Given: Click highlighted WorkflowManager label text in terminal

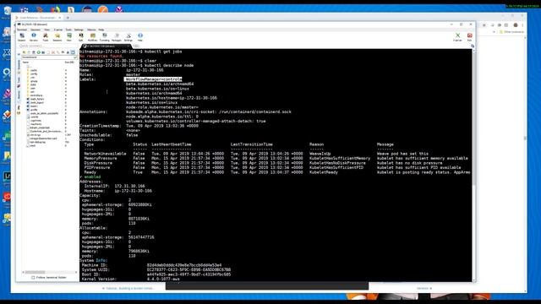Looking at the screenshot, I should click(x=153, y=79).
